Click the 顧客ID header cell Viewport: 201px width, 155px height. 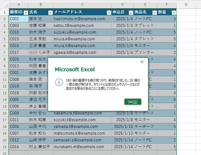(19, 12)
